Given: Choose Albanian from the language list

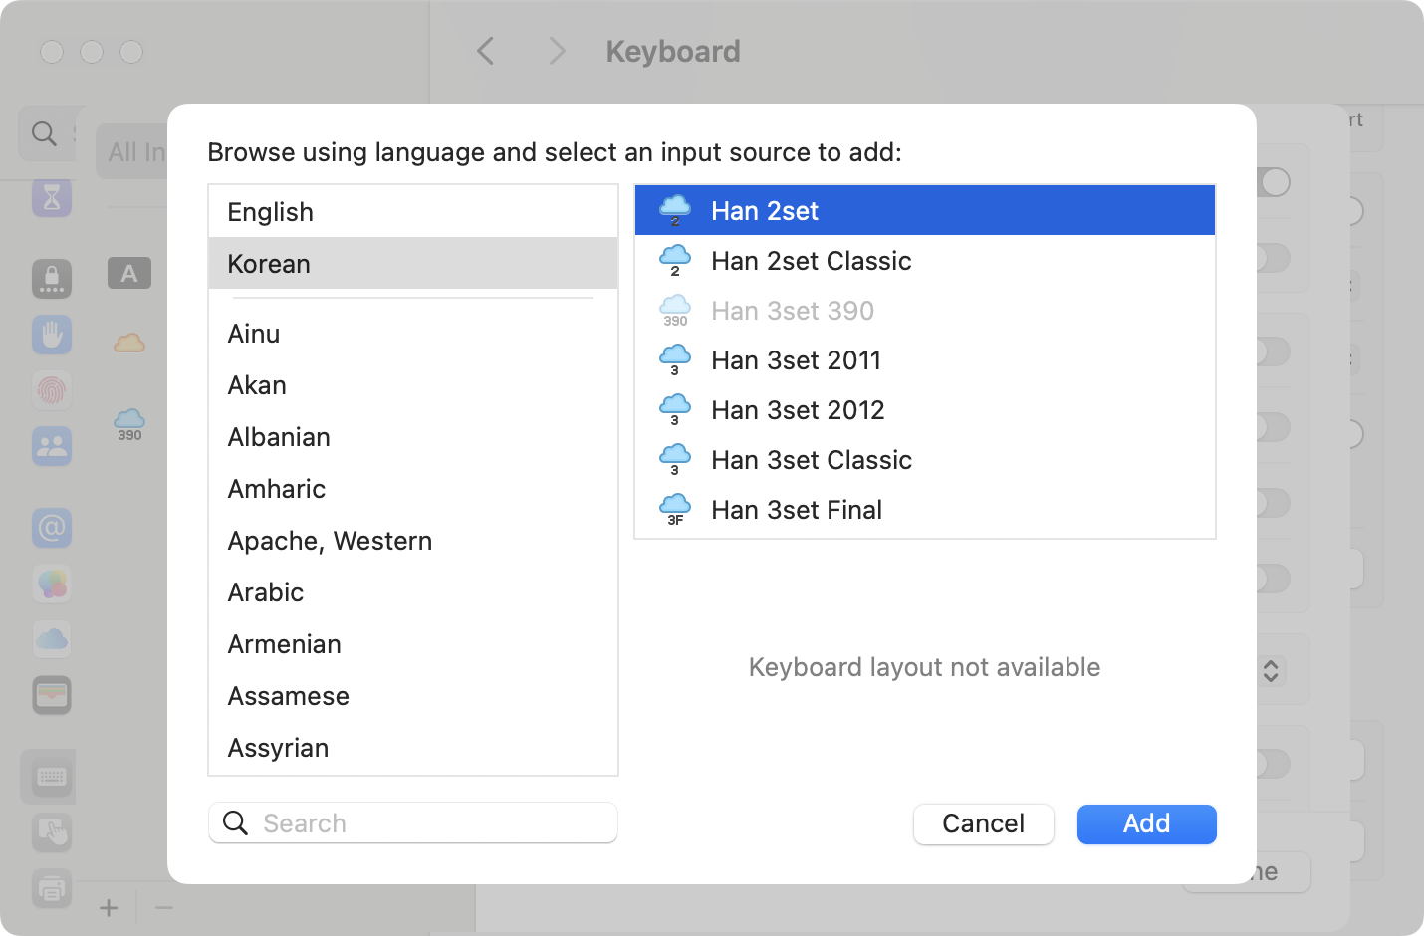Looking at the screenshot, I should (x=279, y=437).
